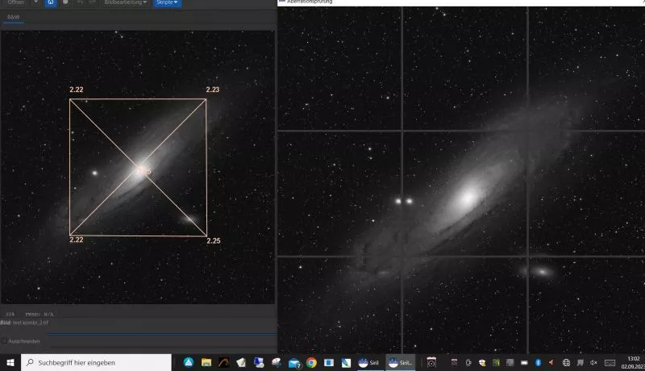The height and width of the screenshot is (371, 645).
Task: Click the undo arrow in Siril toolbar
Action: (80, 2)
